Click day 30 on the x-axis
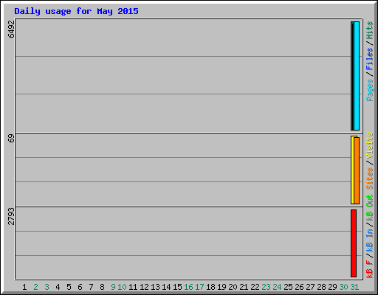 pyautogui.click(x=343, y=287)
